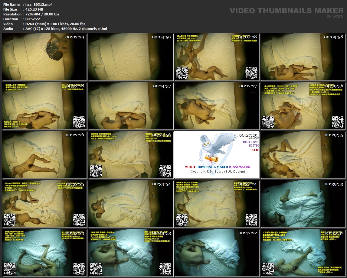Open the thumbnail stamped 00:14:57

click(131, 106)
